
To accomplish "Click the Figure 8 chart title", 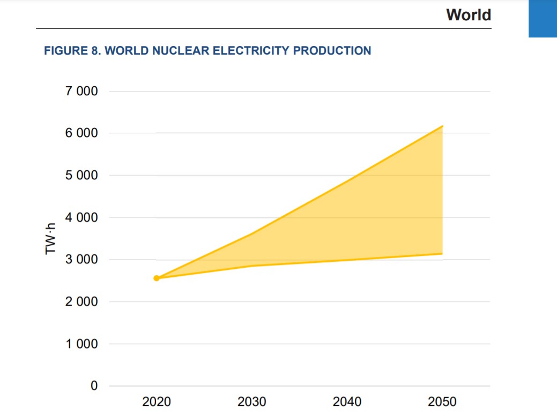I will (207, 51).
